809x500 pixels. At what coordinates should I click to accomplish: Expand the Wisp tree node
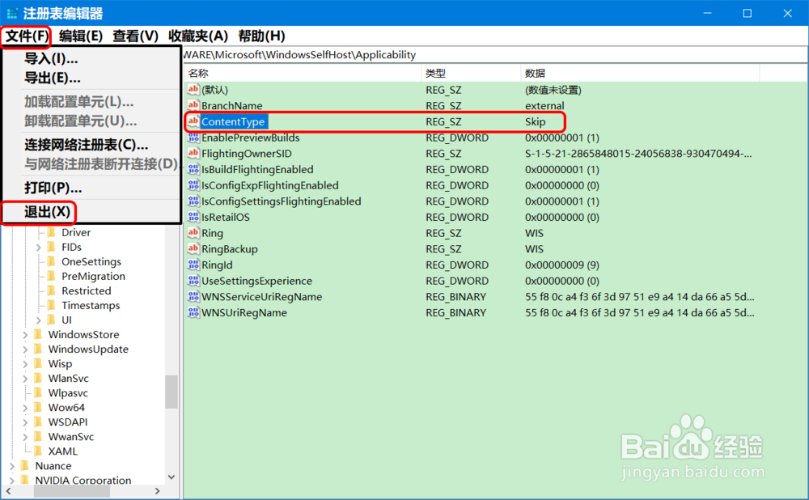point(25,364)
